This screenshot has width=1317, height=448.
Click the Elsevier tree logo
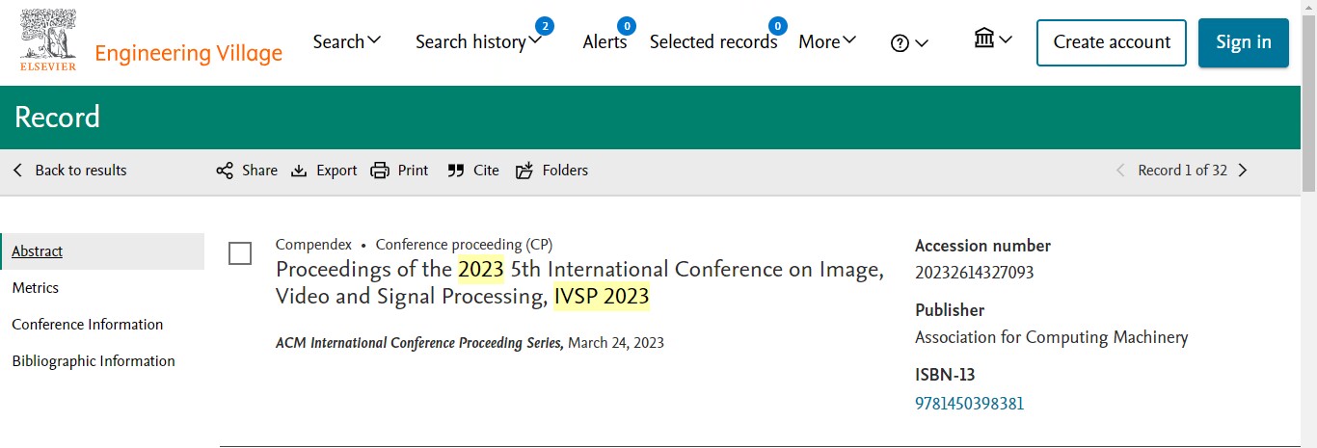click(x=48, y=39)
